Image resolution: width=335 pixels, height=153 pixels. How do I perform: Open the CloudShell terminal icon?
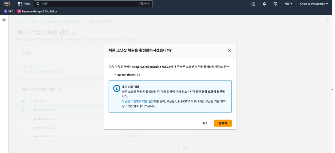254,4
